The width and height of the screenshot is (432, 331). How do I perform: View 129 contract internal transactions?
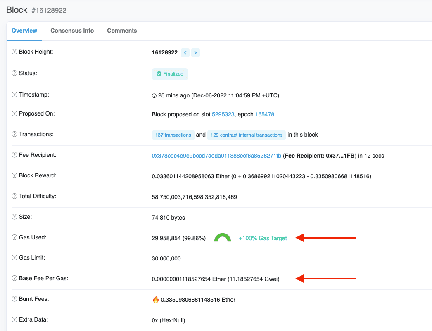(246, 135)
